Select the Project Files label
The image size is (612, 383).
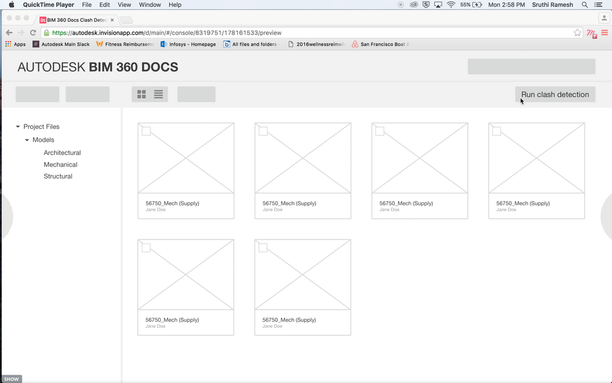41,126
